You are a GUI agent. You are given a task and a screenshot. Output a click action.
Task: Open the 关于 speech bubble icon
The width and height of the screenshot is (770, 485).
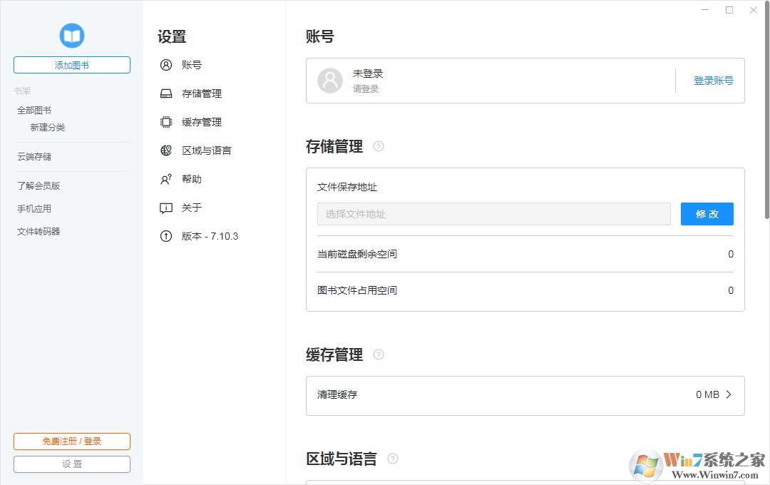pos(165,208)
